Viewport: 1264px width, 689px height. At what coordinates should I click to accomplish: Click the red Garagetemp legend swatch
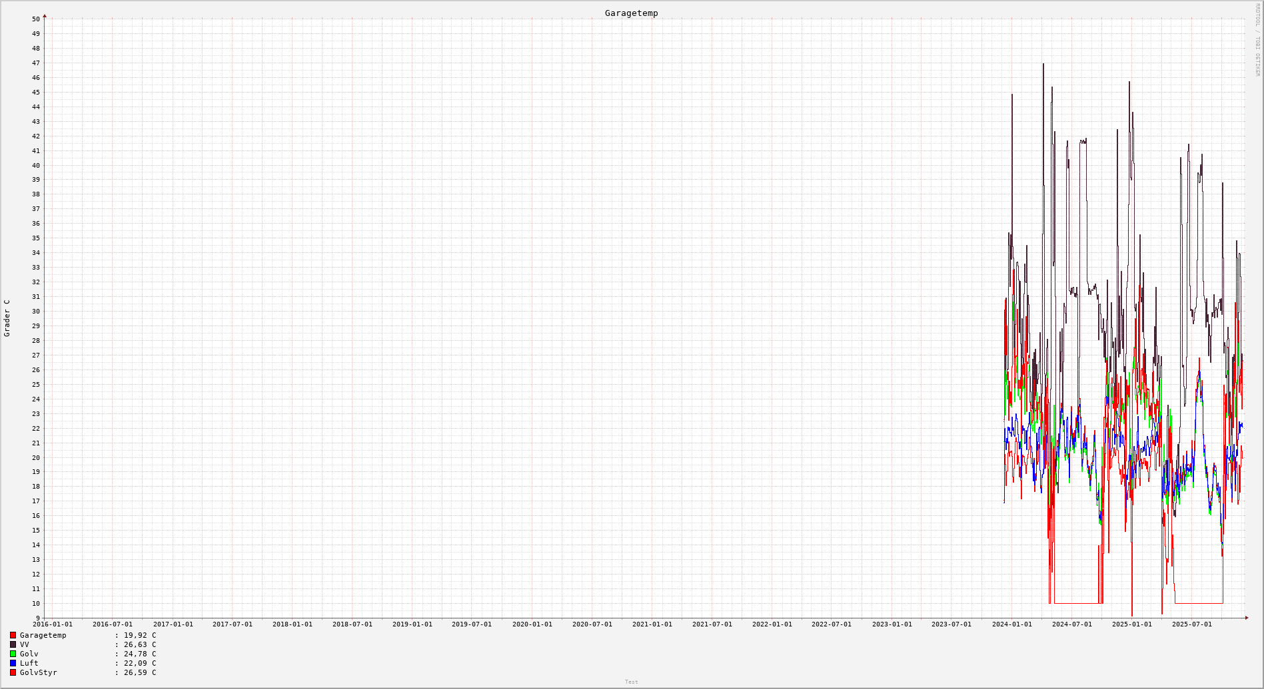point(13,636)
